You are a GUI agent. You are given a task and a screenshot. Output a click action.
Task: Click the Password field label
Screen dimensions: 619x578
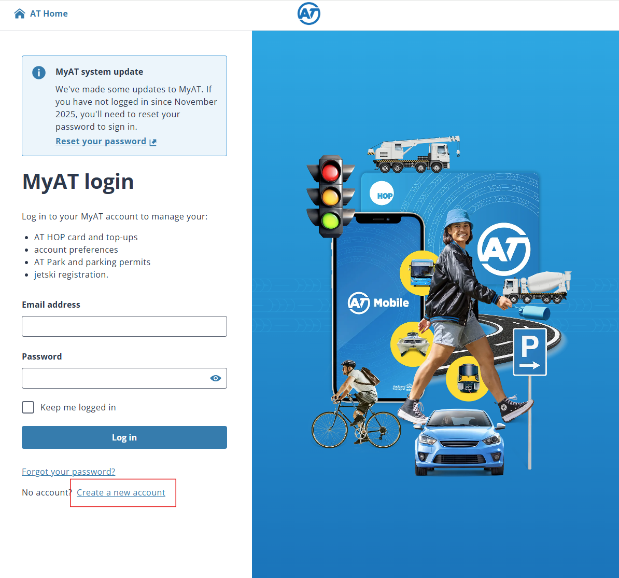pos(42,356)
